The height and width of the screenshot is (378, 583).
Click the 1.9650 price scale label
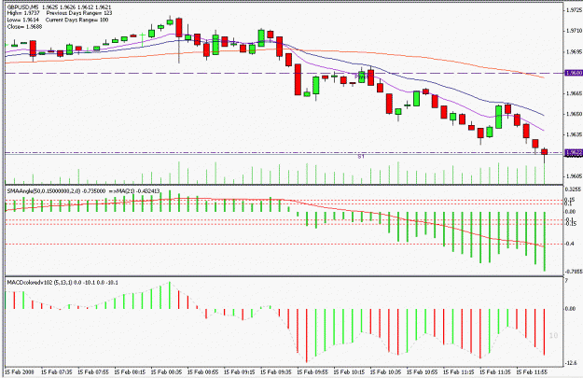tap(573, 114)
